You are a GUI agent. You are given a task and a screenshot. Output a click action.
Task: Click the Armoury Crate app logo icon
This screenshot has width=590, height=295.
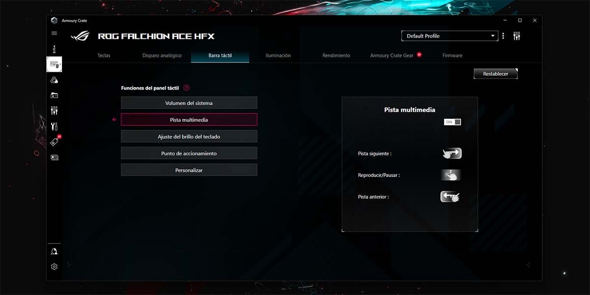(x=54, y=20)
